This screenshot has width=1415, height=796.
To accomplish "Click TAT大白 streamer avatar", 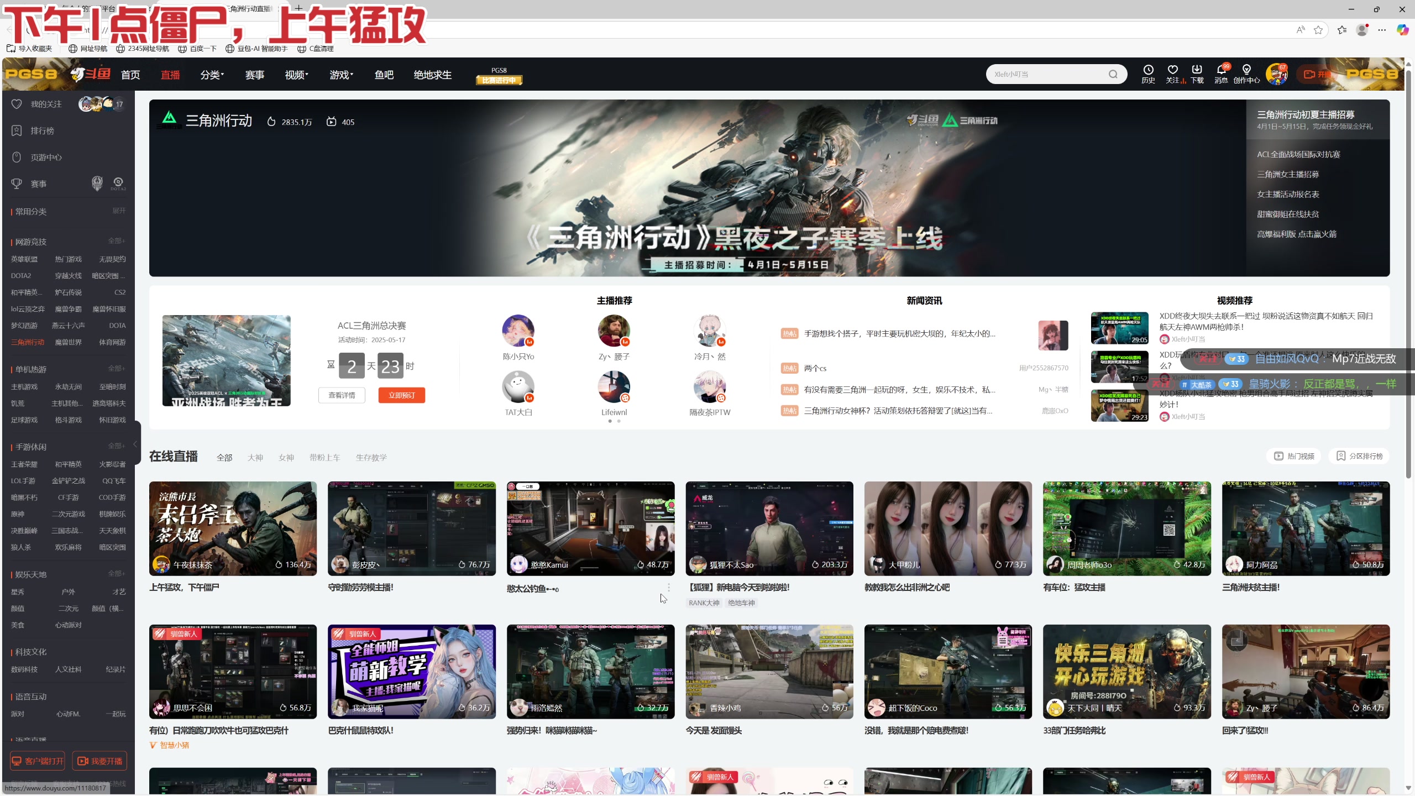I will pyautogui.click(x=518, y=387).
